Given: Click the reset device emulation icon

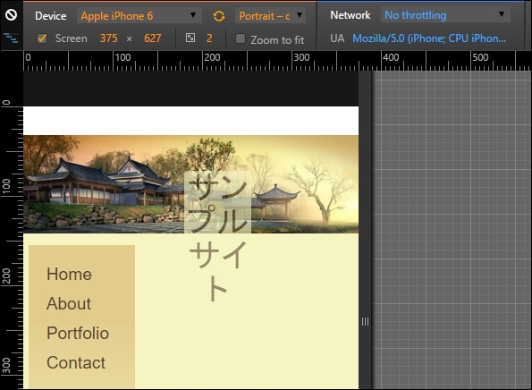Looking at the screenshot, I should coord(12,15).
